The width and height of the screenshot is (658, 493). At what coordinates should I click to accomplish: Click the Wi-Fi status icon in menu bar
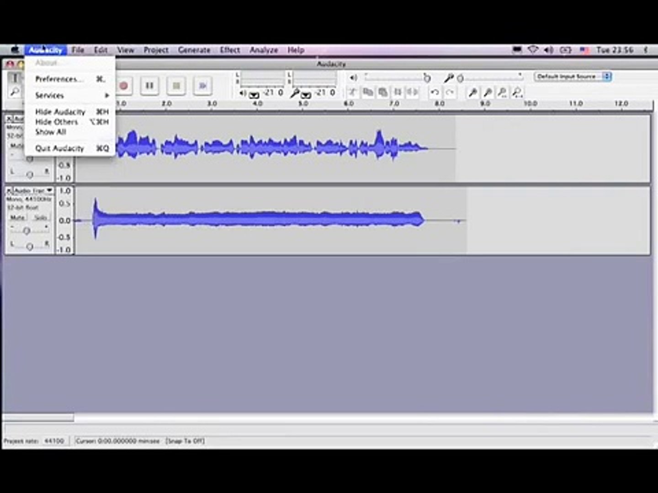[533, 50]
